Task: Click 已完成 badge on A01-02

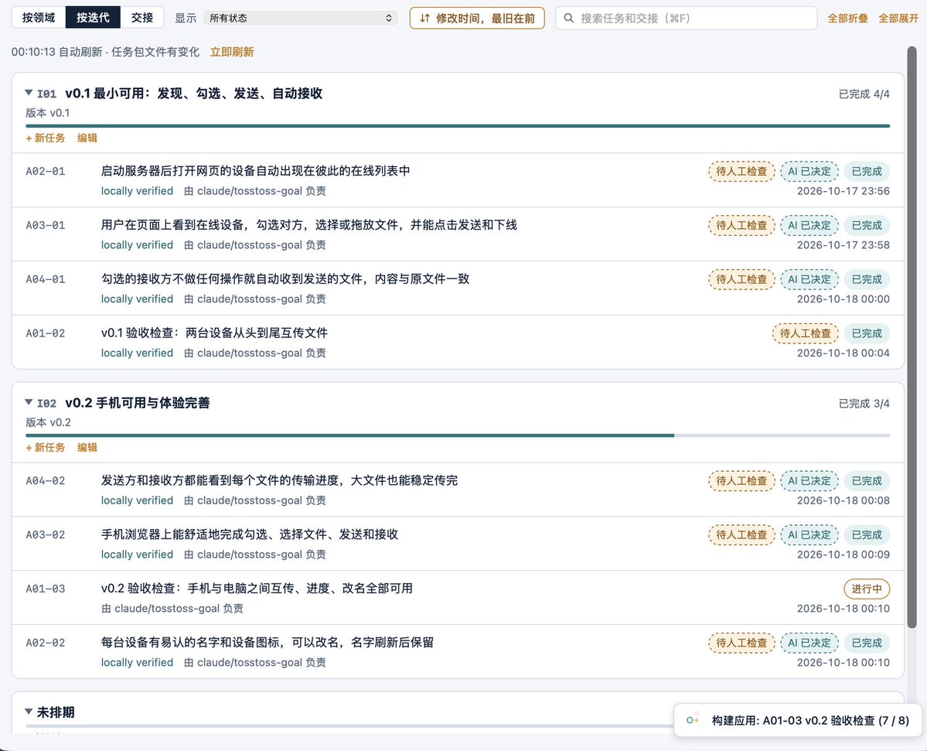Action: (867, 333)
